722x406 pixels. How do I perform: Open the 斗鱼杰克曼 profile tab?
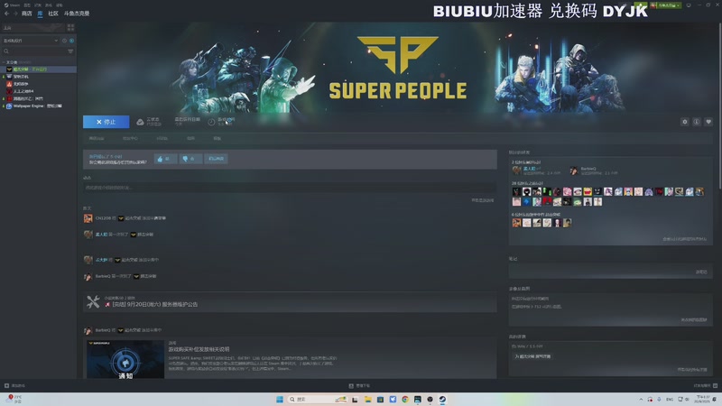(77, 14)
